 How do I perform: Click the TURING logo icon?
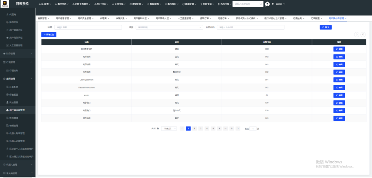click(5, 4)
